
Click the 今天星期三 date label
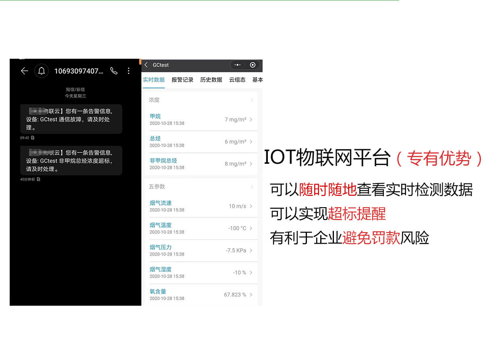tap(75, 96)
